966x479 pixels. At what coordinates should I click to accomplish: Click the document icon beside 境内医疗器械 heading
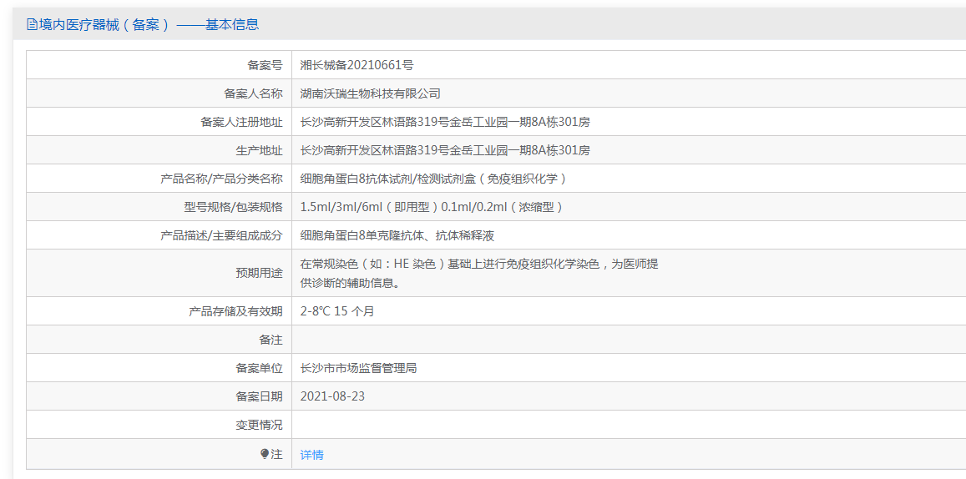click(32, 25)
